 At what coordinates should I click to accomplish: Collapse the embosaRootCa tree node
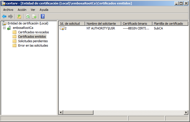(4, 28)
